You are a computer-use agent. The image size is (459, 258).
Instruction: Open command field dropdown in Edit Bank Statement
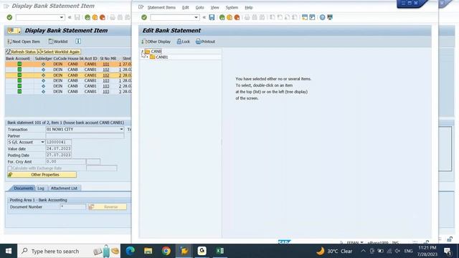[x=196, y=17]
